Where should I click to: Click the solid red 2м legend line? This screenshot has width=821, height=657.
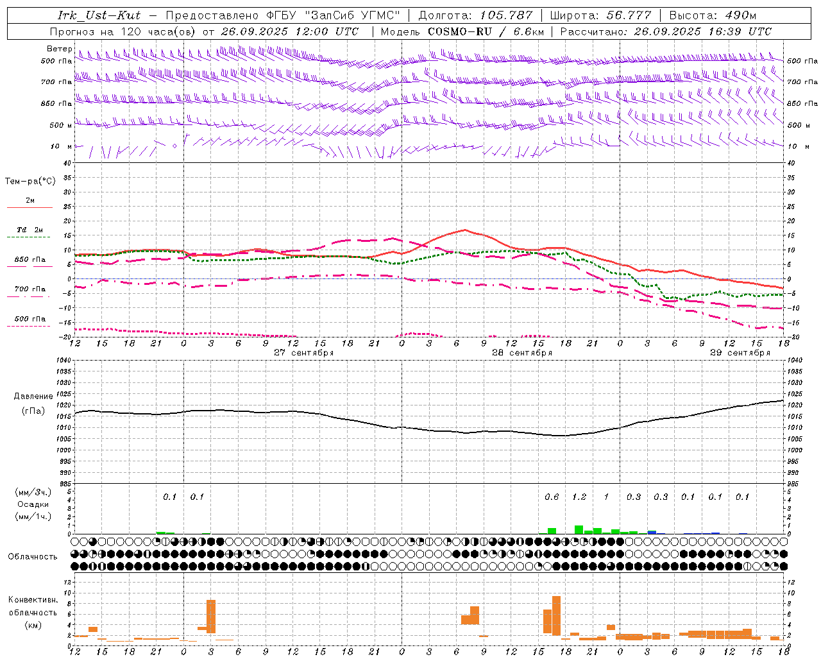click(30, 207)
